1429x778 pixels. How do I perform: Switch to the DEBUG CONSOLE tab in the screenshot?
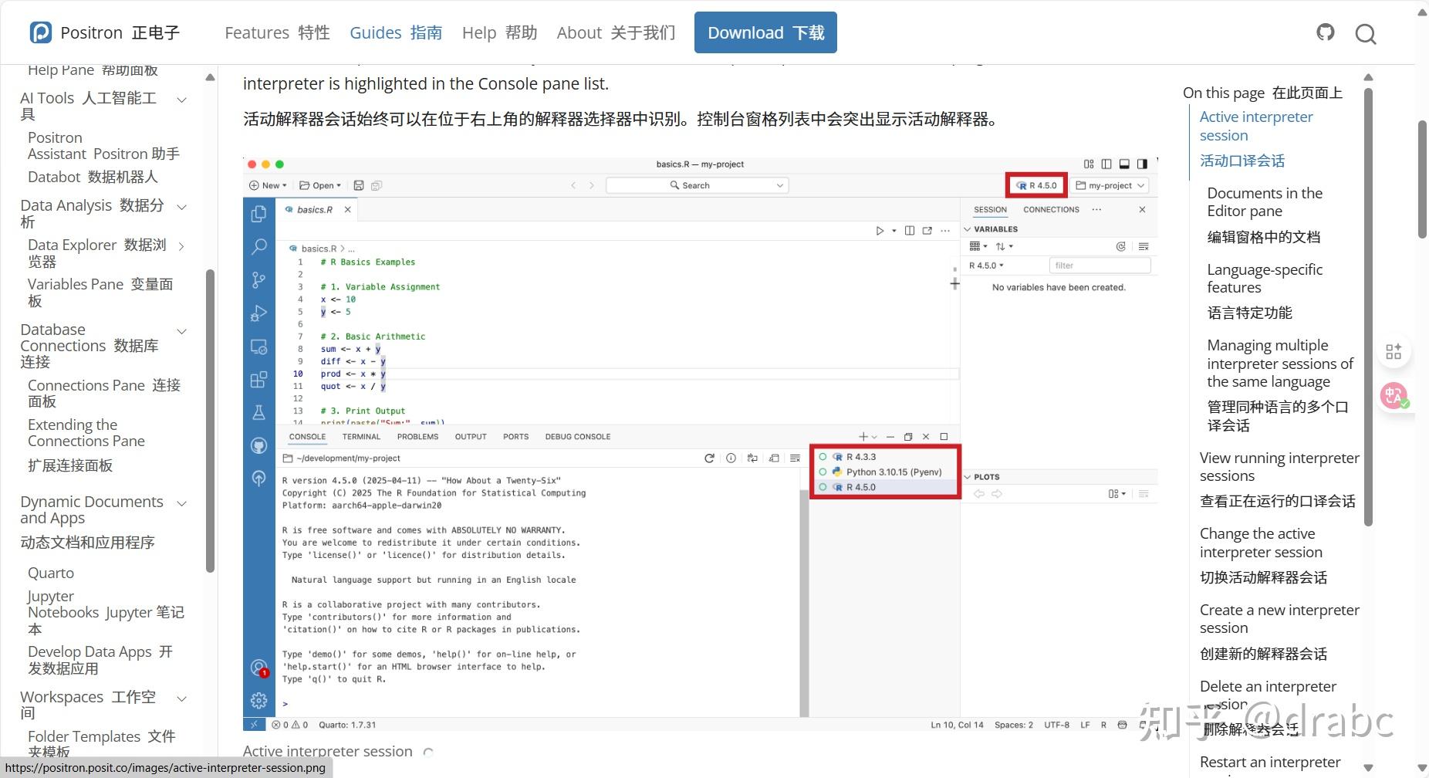click(x=578, y=437)
